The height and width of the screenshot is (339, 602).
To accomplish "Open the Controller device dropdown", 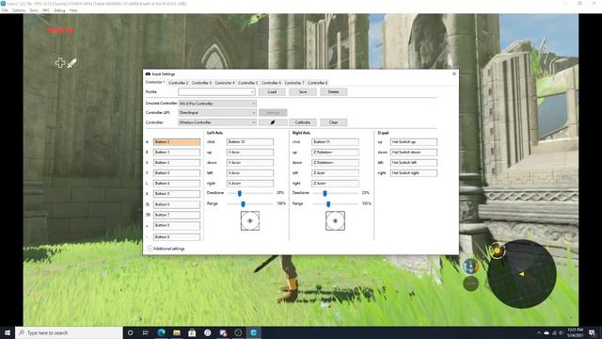I will 217,122.
